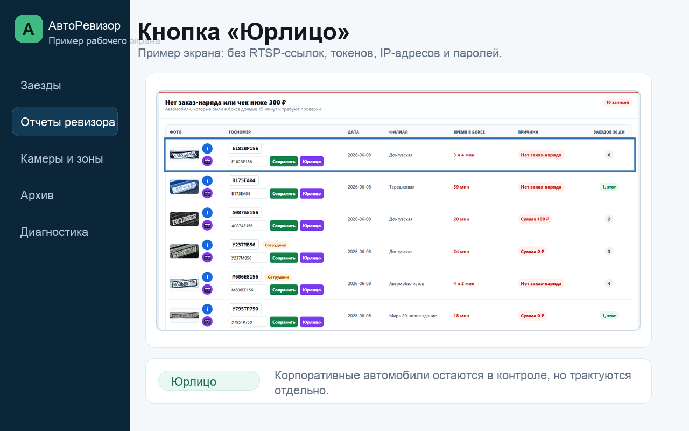The image size is (689, 431).
Task: Select Отчеты ревизора in the sidebar
Action: (x=65, y=122)
